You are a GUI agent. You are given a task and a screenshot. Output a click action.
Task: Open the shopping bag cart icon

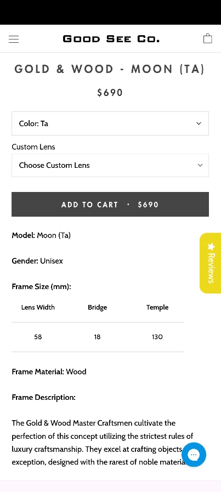207,38
